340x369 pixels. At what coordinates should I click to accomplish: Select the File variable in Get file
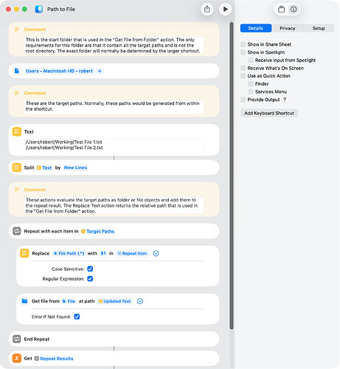(x=69, y=301)
